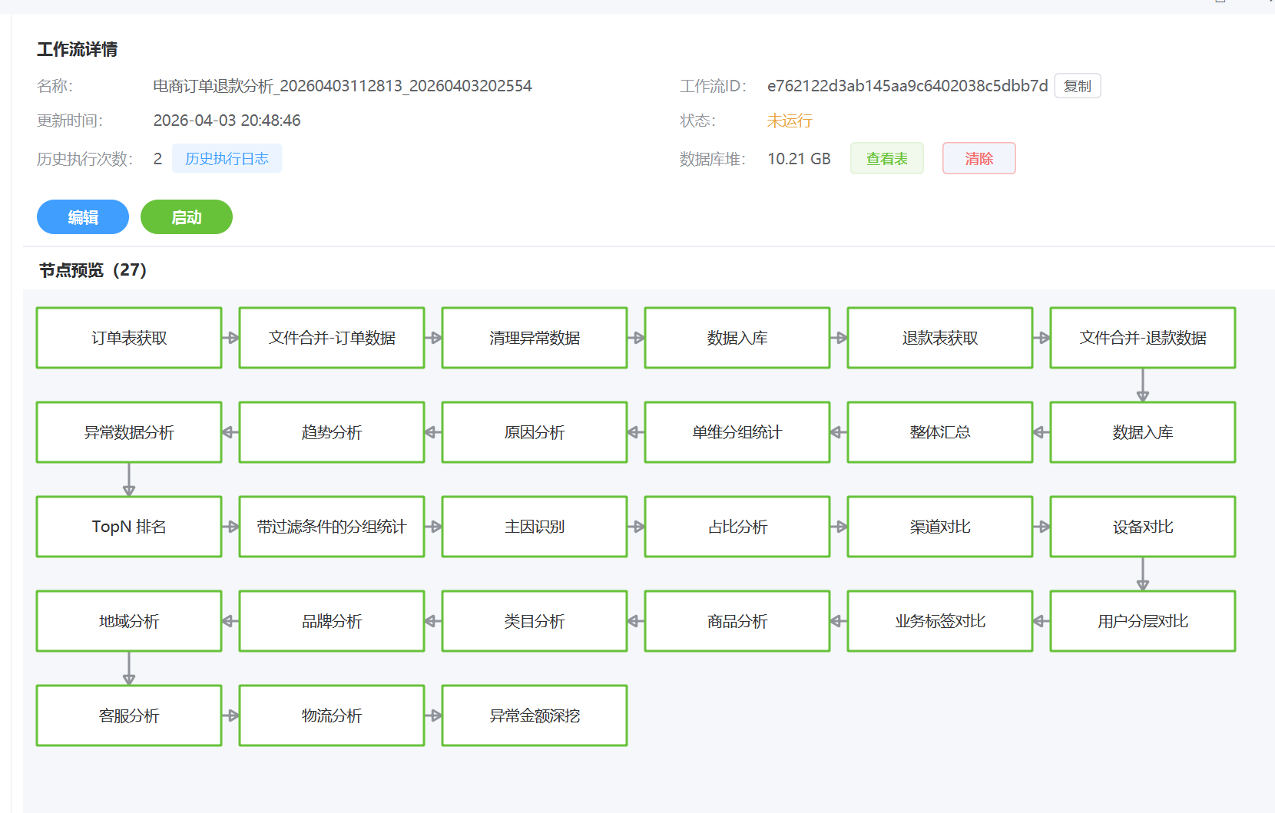1275x813 pixels.
Task: Click the blue 编辑 button
Action: click(x=83, y=217)
